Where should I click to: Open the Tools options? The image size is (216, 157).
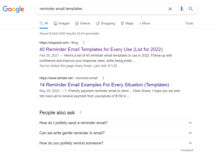click(189, 23)
